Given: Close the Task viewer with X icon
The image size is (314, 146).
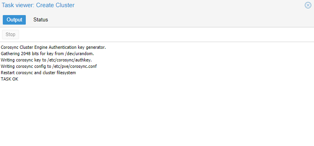Looking at the screenshot, I should point(308,5).
